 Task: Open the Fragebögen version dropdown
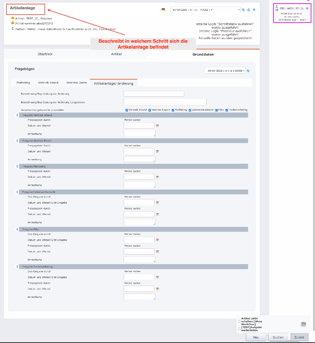[x=225, y=71]
